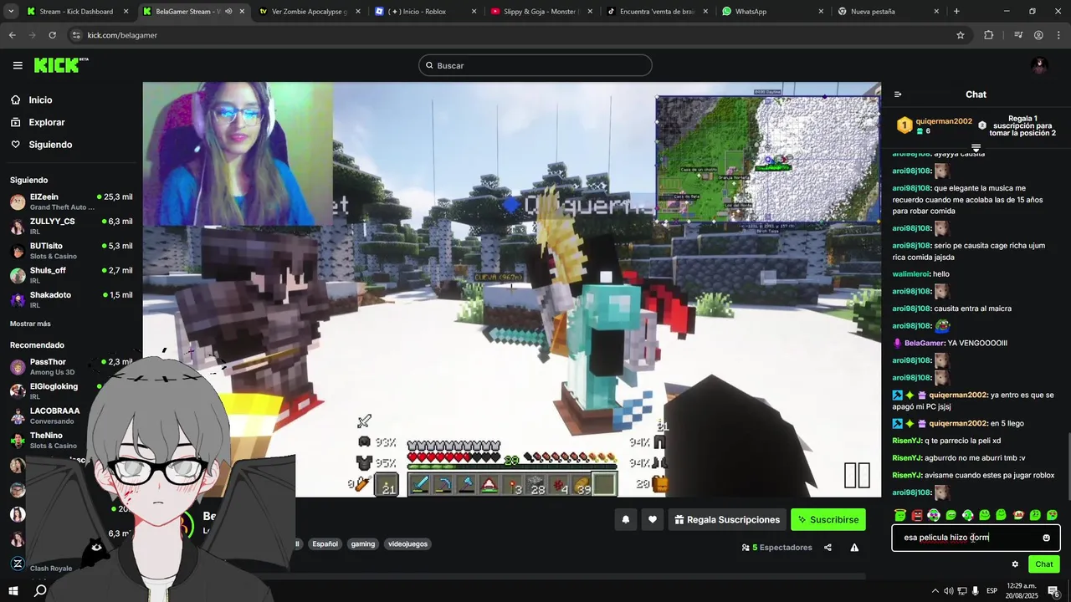Send message with green Chat button
The height and width of the screenshot is (602, 1071).
click(x=1043, y=564)
